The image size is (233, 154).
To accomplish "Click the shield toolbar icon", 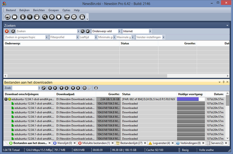I will (59, 17).
